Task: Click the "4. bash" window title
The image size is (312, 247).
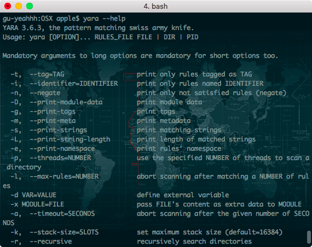Action: (155, 7)
